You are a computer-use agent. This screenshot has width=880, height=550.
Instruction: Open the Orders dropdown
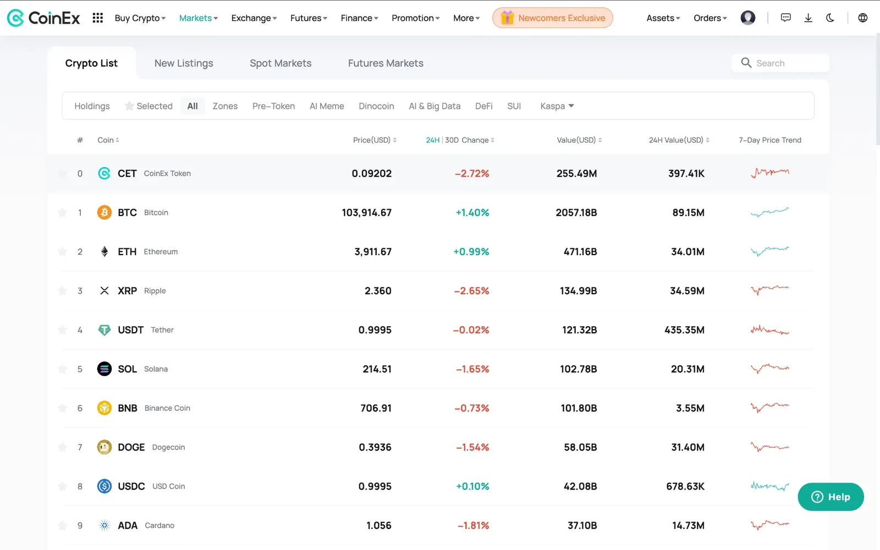(710, 18)
